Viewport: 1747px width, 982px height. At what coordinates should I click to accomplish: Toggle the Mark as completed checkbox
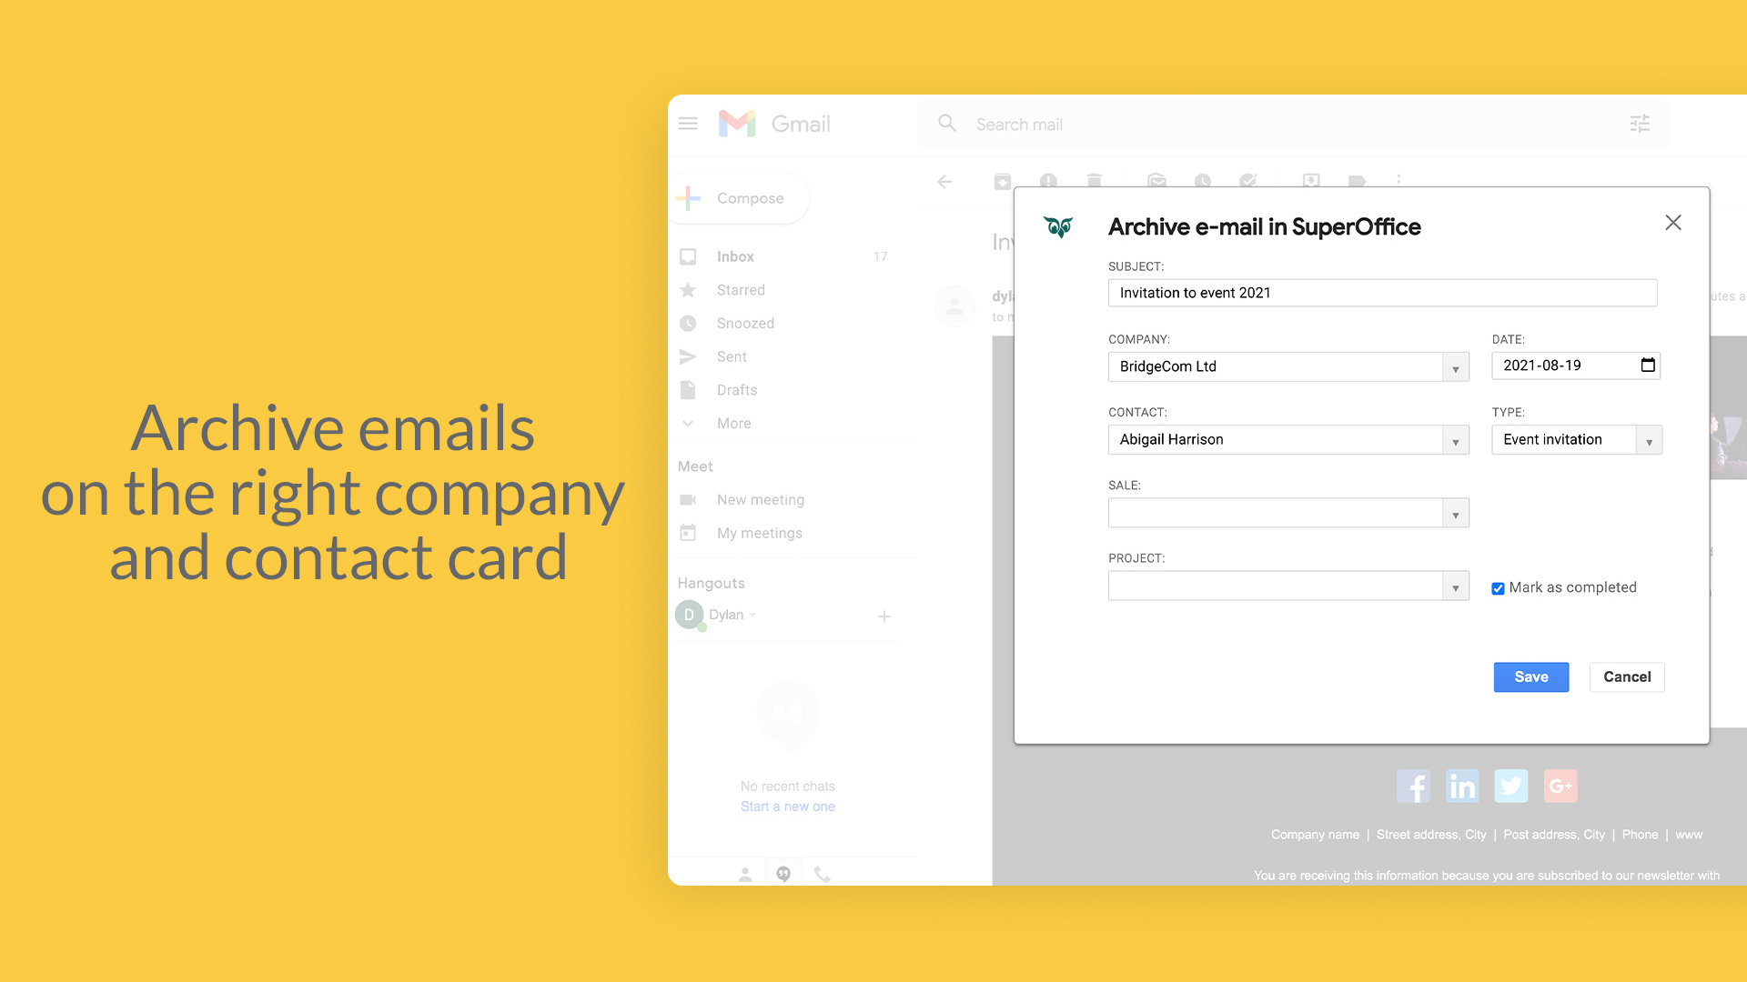tap(1496, 587)
